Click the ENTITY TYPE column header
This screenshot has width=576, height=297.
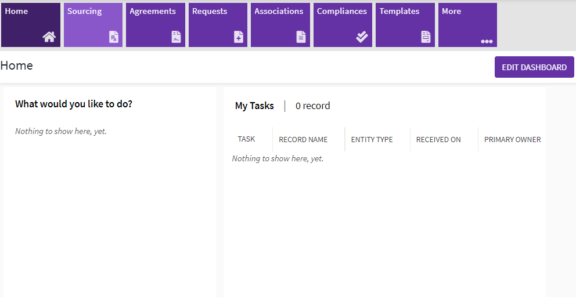tap(372, 140)
